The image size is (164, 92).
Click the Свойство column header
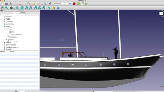(x=3, y=52)
